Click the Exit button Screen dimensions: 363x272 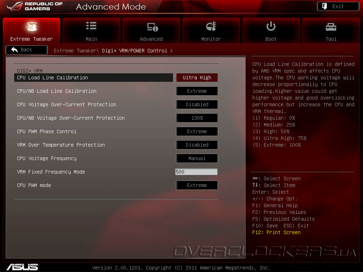tap(338, 6)
